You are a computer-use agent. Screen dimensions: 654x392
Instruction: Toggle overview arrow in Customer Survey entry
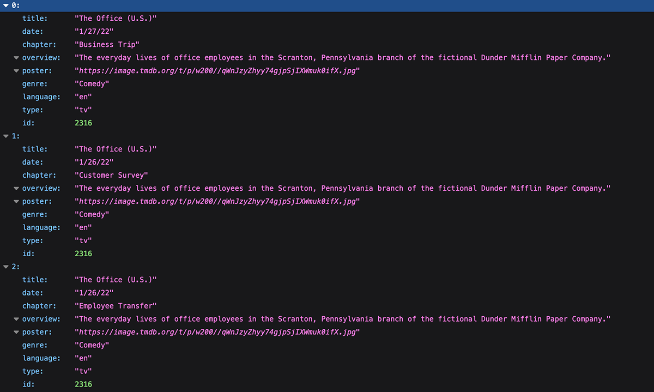[x=16, y=189]
